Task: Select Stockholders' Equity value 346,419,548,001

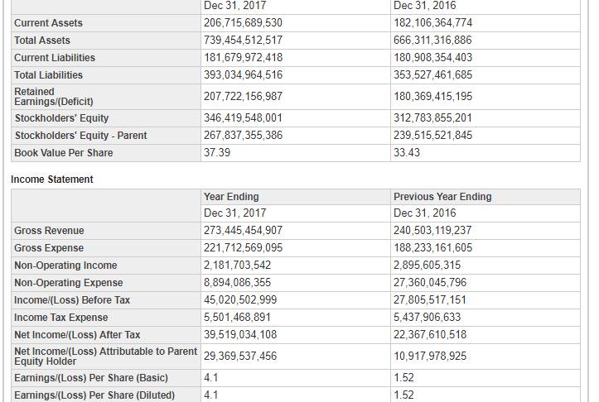Action: pyautogui.click(x=243, y=118)
